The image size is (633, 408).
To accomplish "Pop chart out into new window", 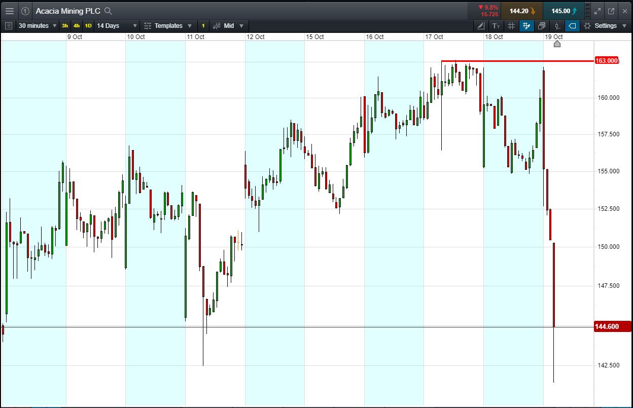I will [611, 11].
